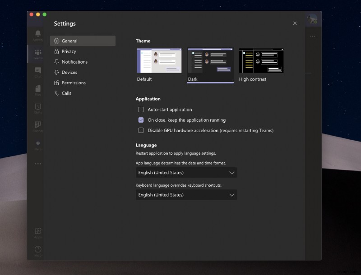This screenshot has width=361, height=275.
Task: Select the Privacy settings entry
Action: (83, 51)
